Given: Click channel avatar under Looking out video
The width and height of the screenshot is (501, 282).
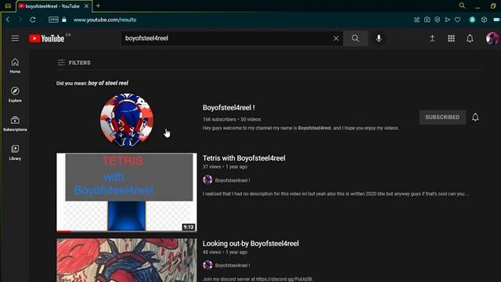Looking at the screenshot, I should 207,265.
